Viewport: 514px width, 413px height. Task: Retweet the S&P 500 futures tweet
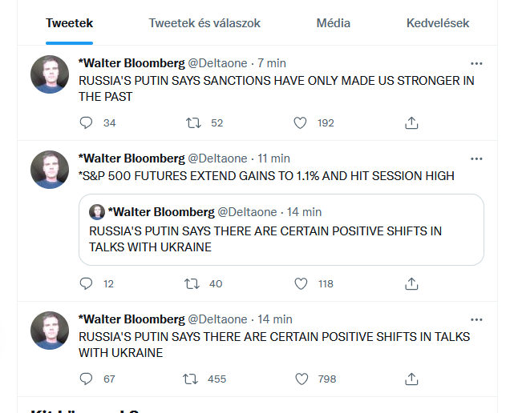click(x=192, y=283)
